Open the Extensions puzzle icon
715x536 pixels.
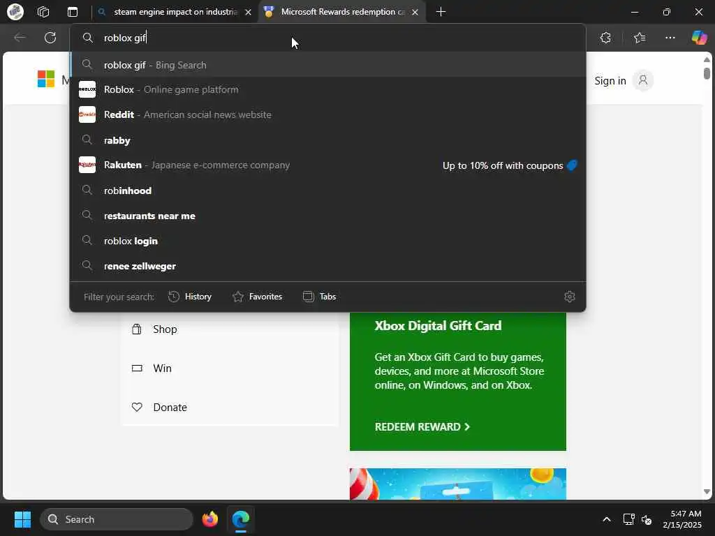(x=605, y=38)
